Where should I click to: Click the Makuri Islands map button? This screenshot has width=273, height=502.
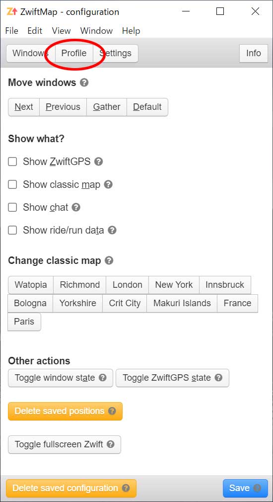[182, 303]
